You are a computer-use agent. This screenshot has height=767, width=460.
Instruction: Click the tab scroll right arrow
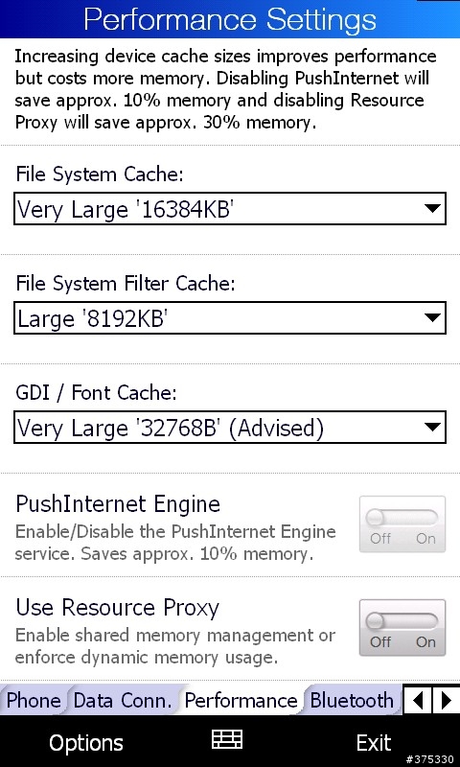pos(446,701)
